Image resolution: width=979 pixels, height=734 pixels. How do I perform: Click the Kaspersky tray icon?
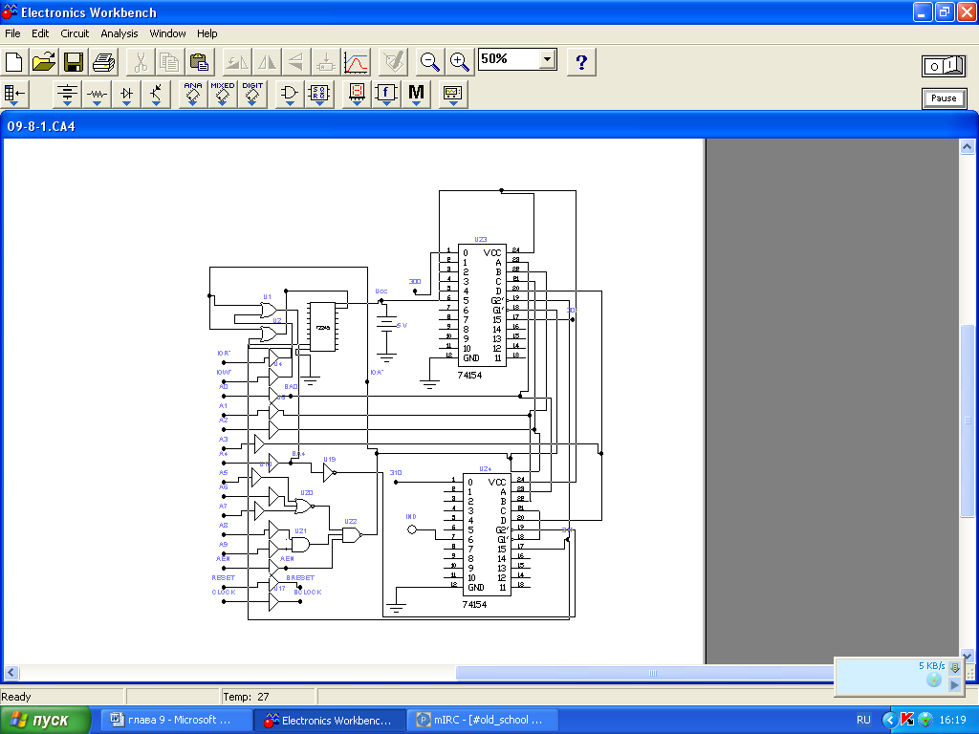click(907, 721)
